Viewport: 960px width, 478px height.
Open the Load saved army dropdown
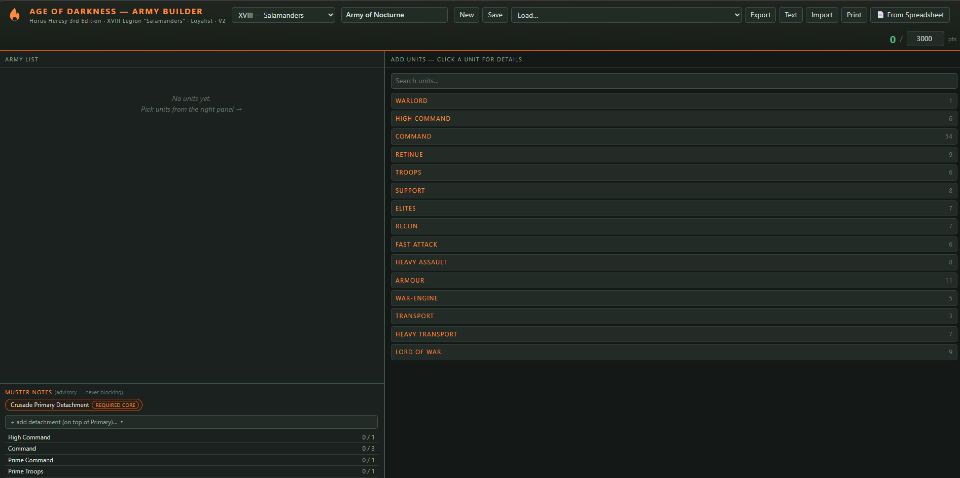[626, 15]
